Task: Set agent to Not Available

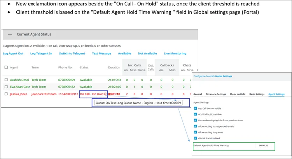Action: pos(147,53)
